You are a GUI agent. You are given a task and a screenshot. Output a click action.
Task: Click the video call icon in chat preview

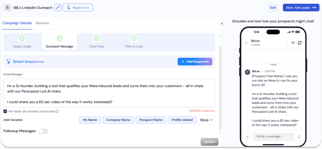pyautogui.click(x=293, y=43)
